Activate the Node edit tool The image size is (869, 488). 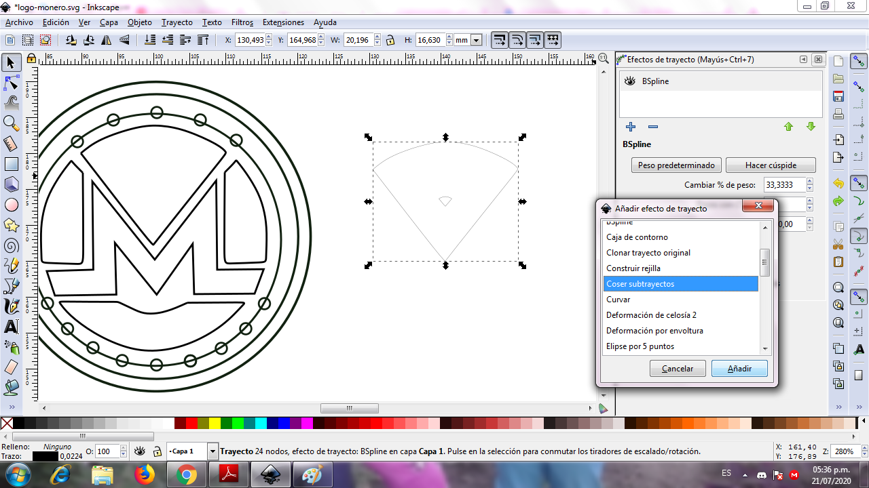click(11, 83)
